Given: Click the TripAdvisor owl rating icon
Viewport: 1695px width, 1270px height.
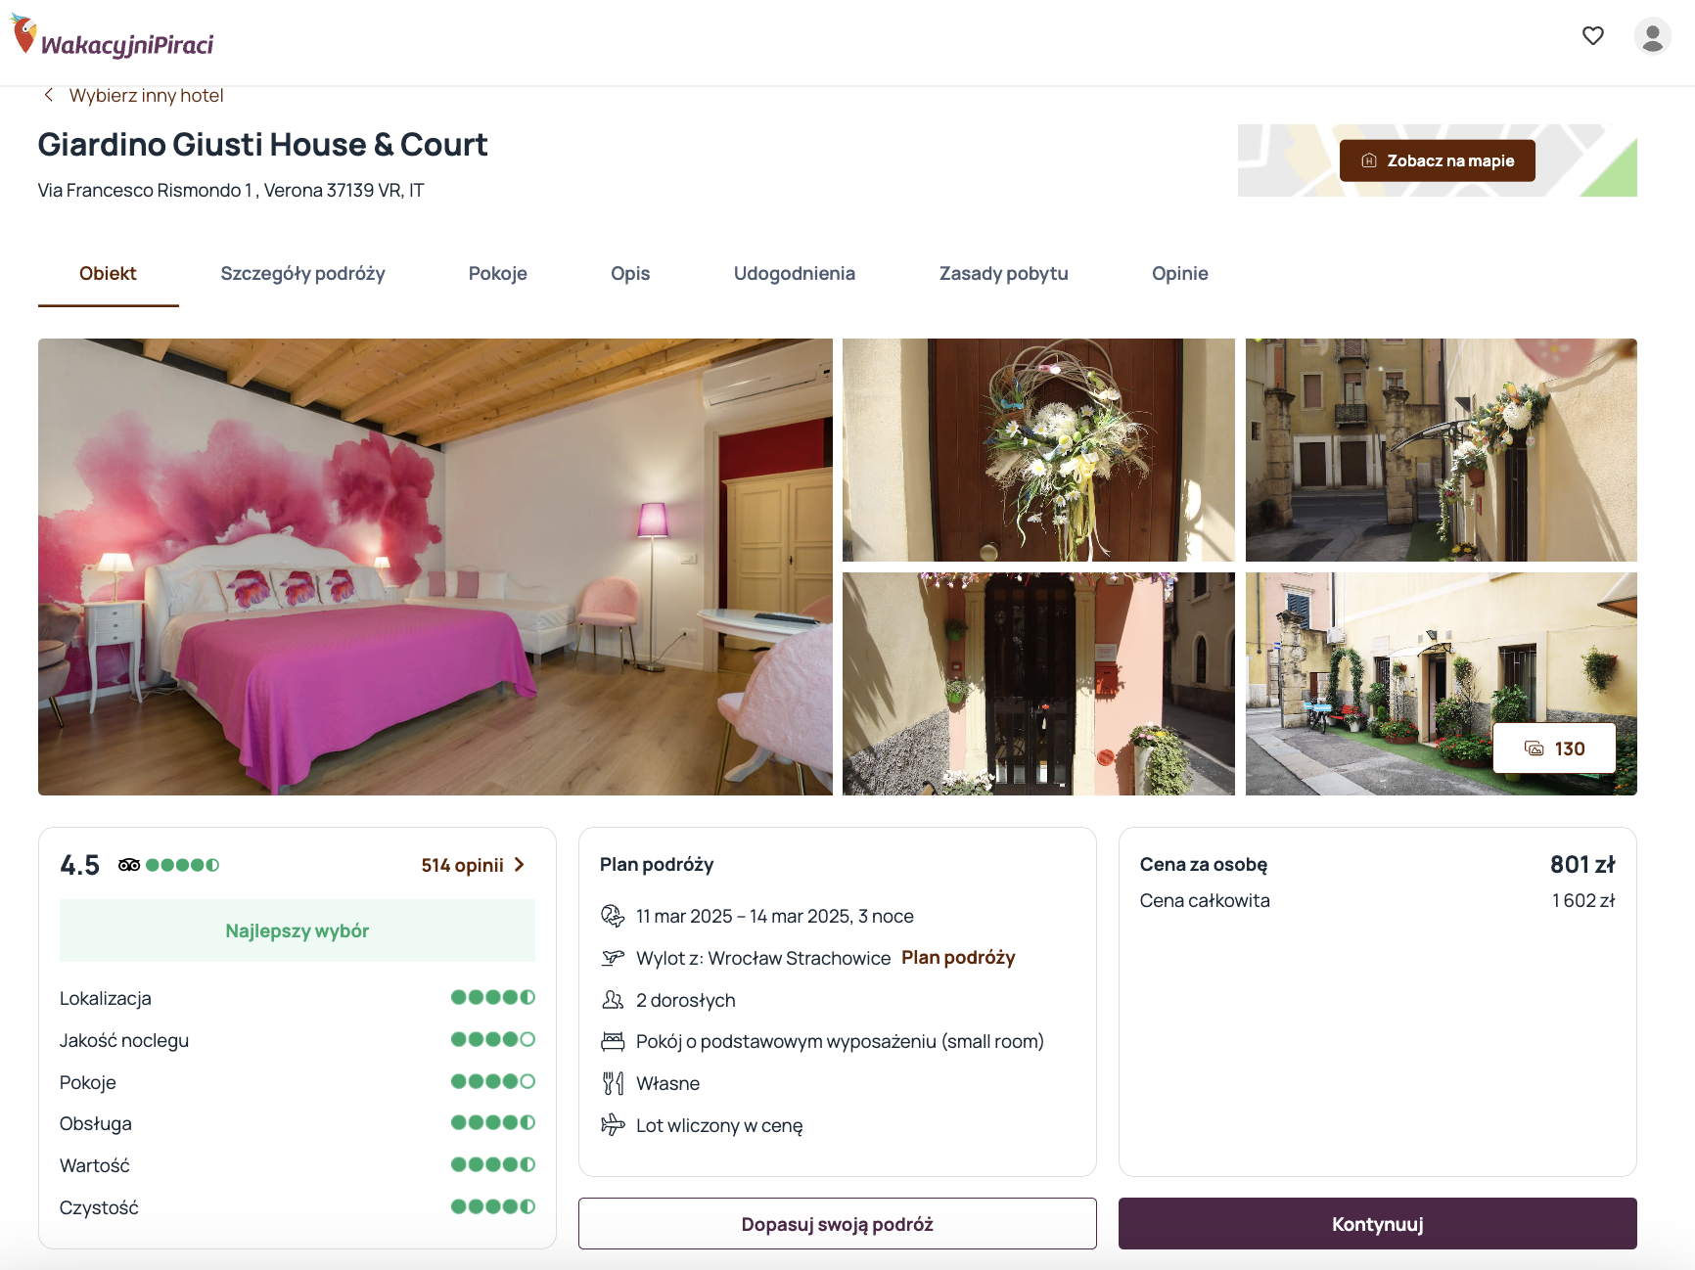Looking at the screenshot, I should (129, 865).
